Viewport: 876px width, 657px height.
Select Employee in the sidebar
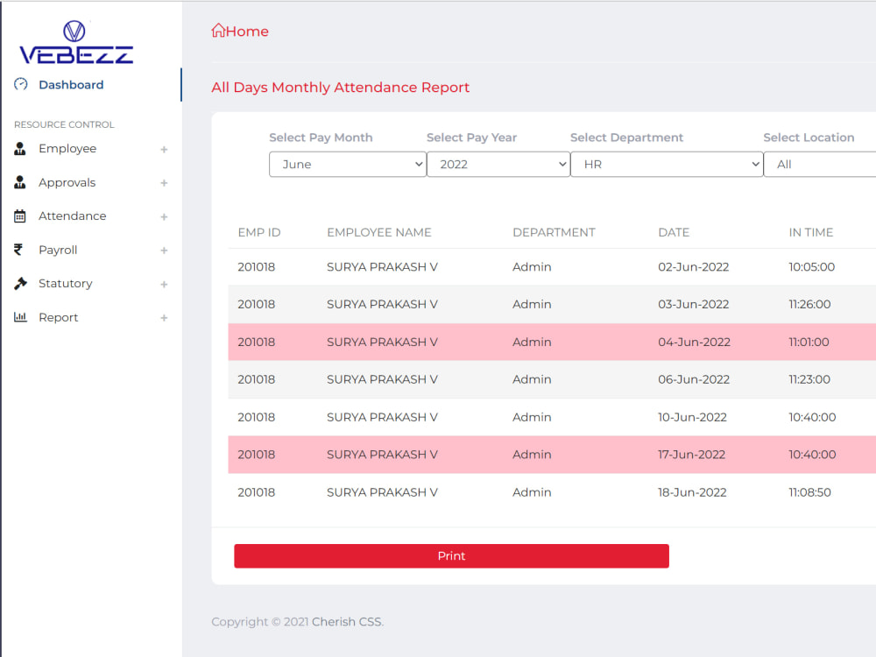[67, 149]
